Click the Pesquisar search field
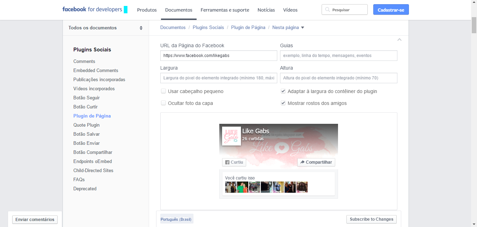Image resolution: width=477 pixels, height=227 pixels. pyautogui.click(x=345, y=10)
